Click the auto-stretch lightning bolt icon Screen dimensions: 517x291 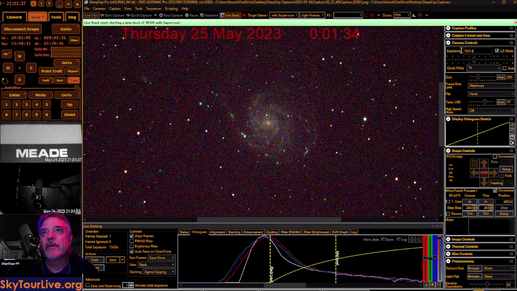pos(512,125)
